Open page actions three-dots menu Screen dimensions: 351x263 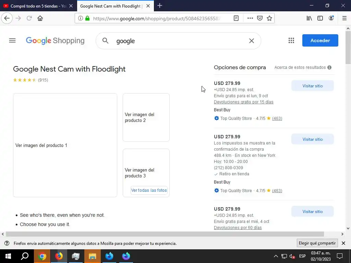tap(250, 18)
